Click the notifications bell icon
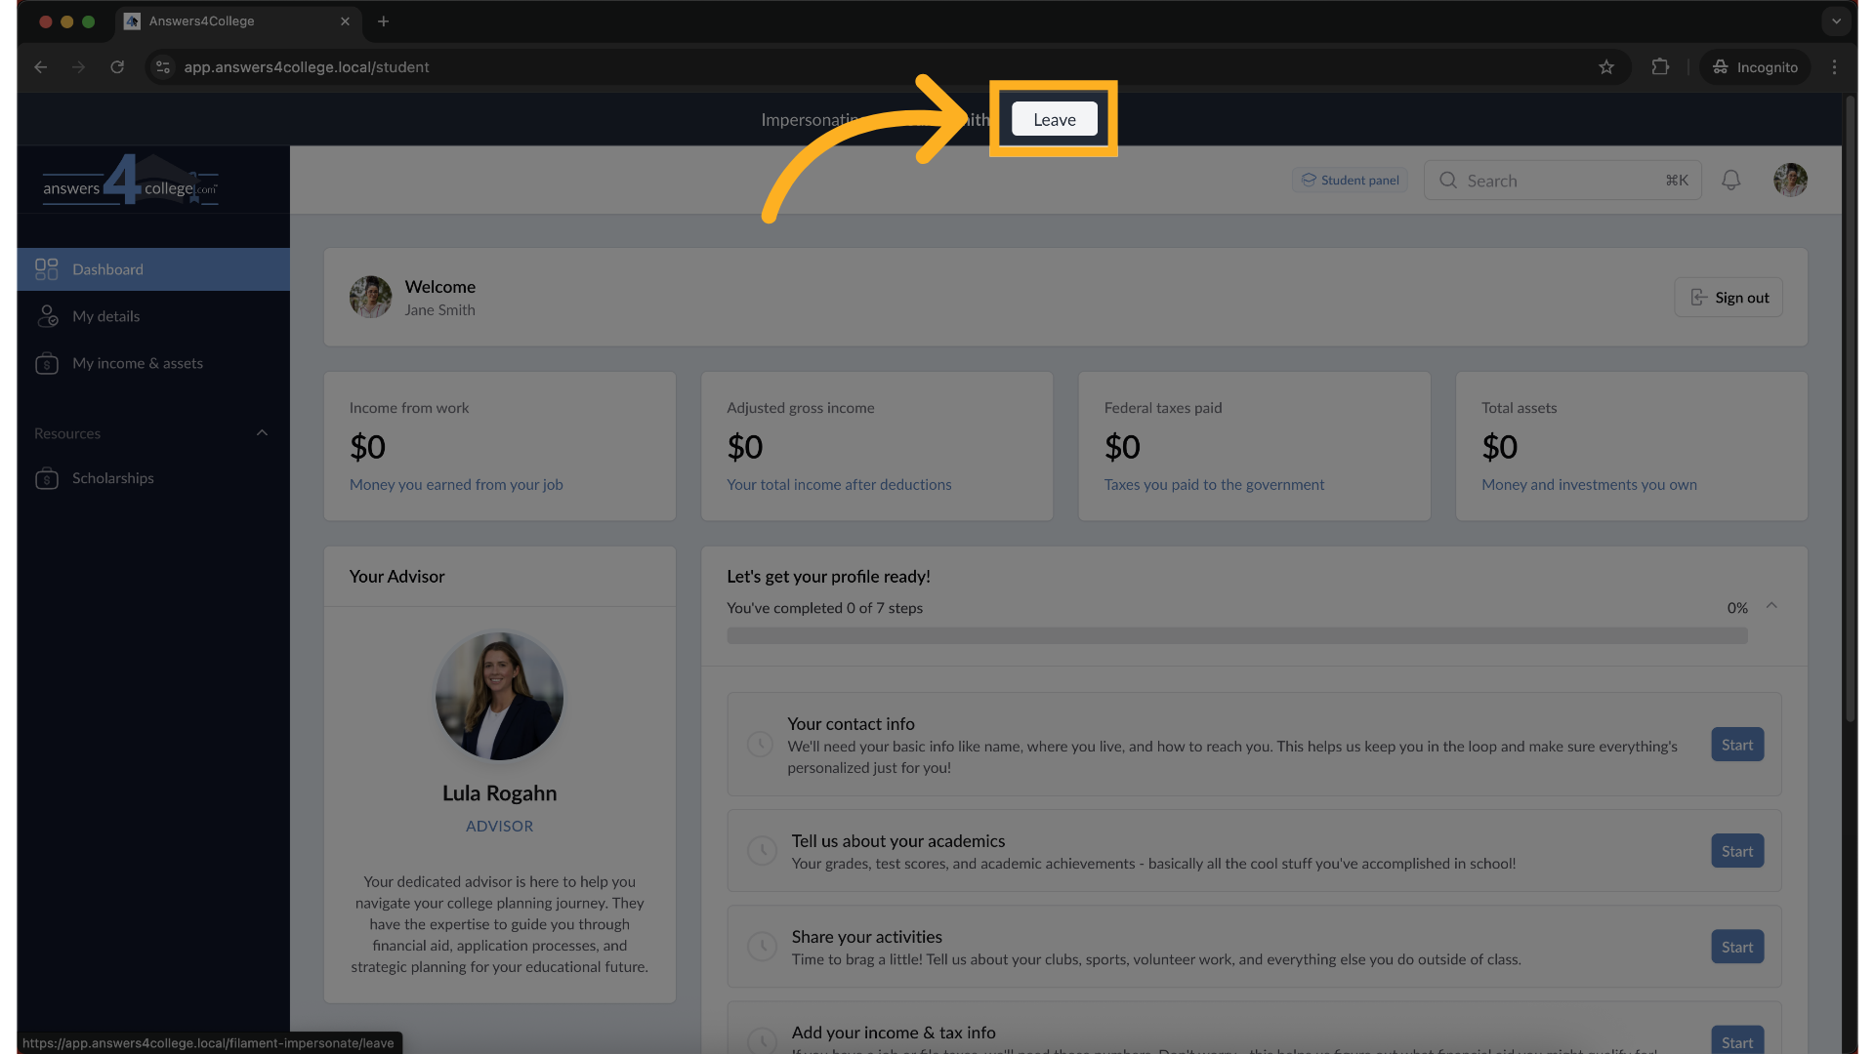The width and height of the screenshot is (1875, 1054). click(1730, 181)
